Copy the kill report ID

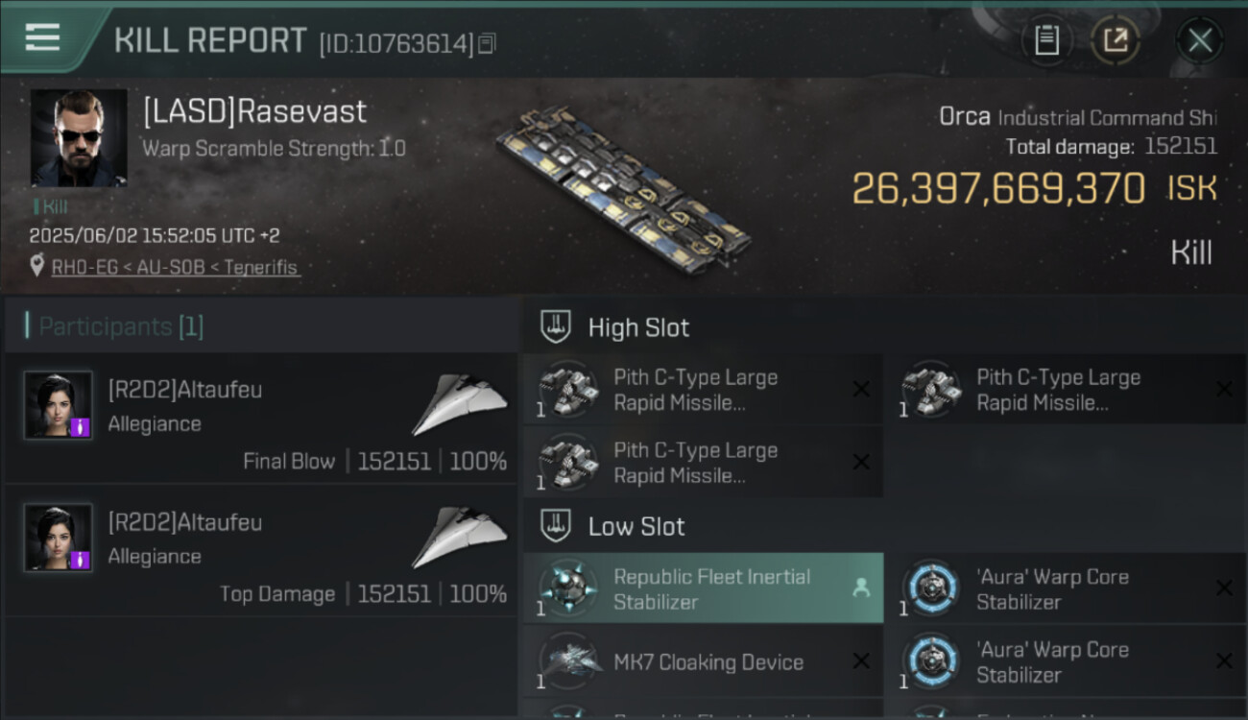[487, 43]
